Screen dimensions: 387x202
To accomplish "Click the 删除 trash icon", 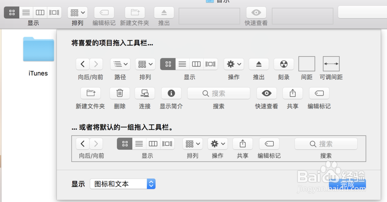I will [x=120, y=93].
